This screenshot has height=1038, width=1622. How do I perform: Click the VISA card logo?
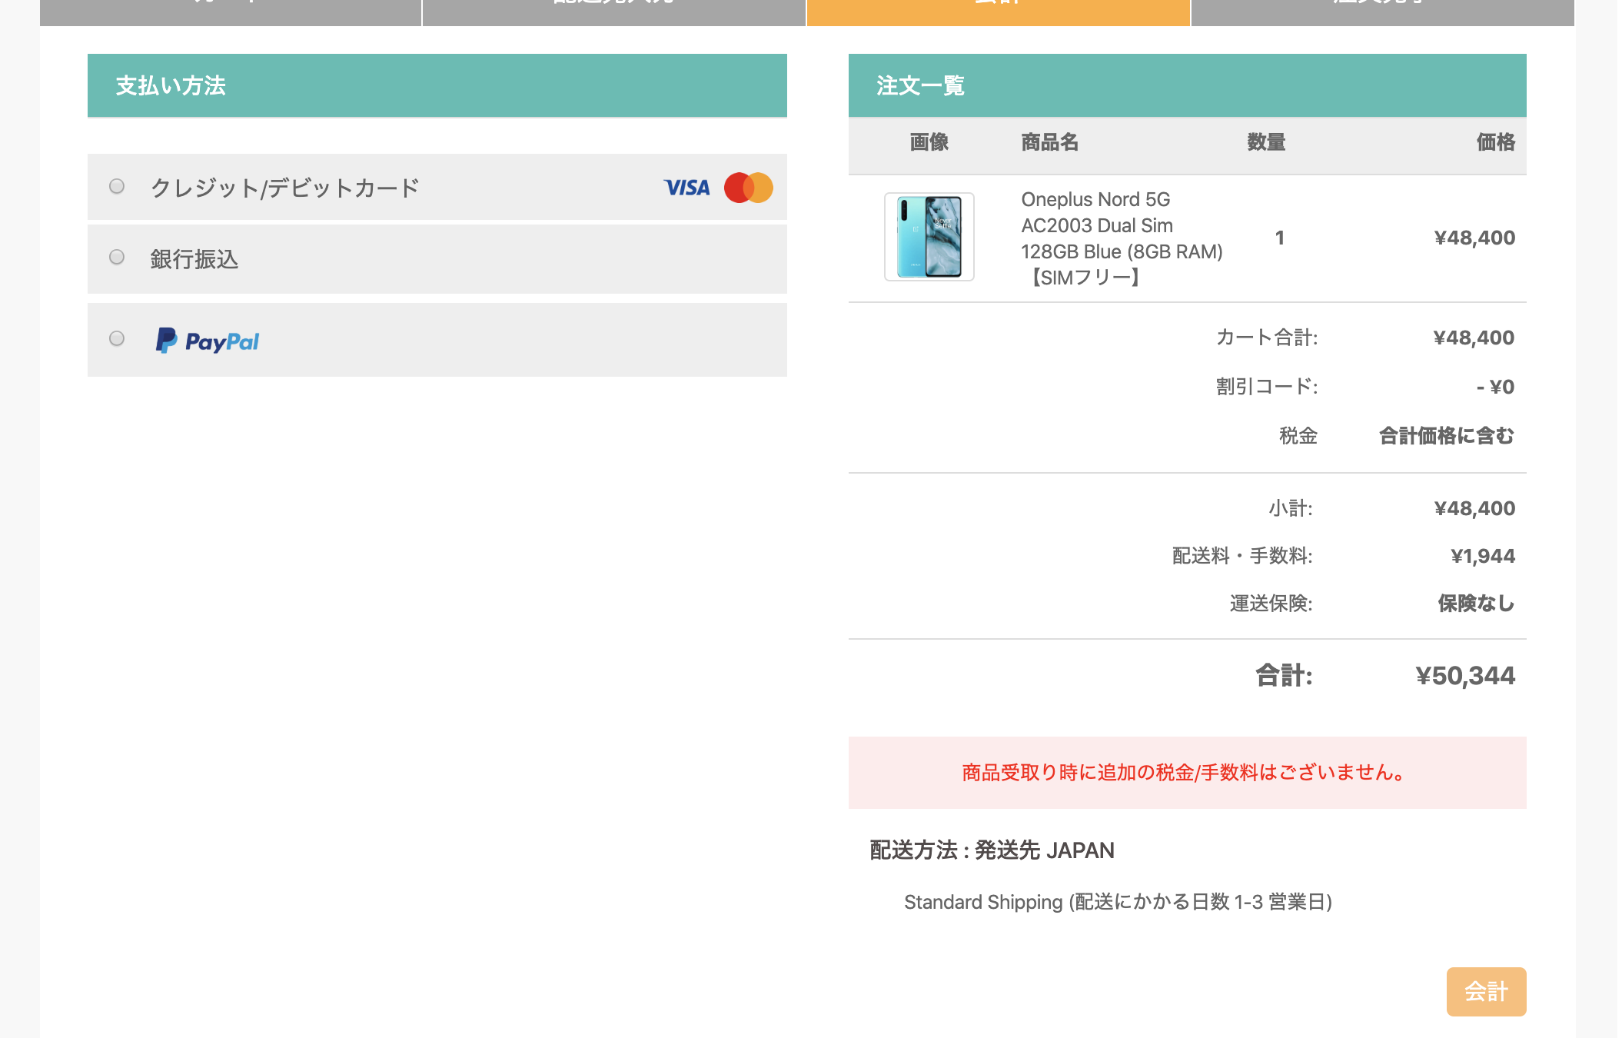tap(686, 188)
